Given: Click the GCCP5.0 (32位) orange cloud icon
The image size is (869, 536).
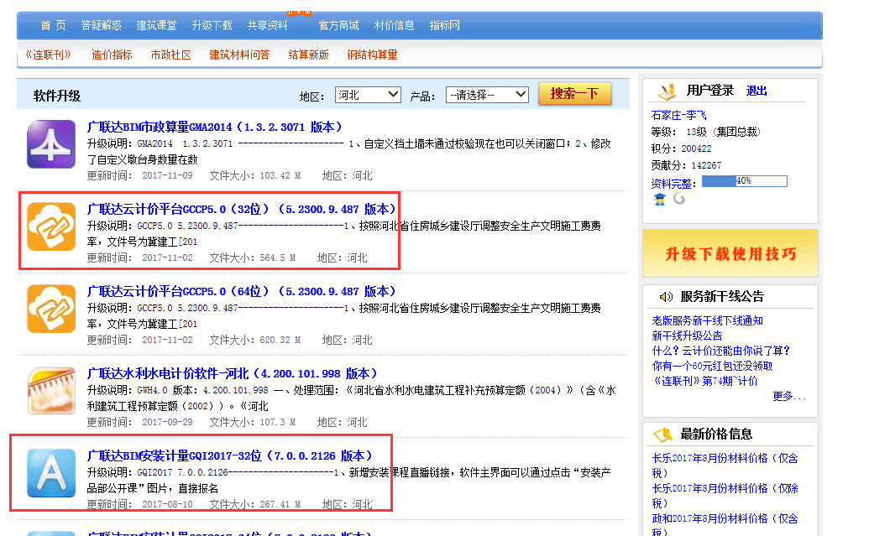Looking at the screenshot, I should point(51,226).
